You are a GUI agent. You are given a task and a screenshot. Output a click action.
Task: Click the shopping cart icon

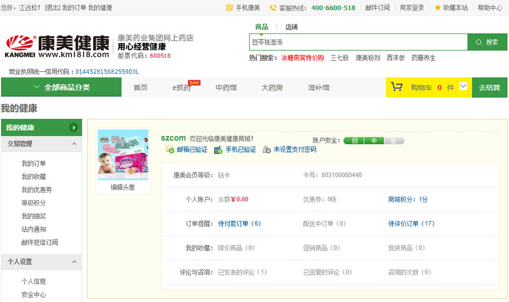pyautogui.click(x=397, y=87)
